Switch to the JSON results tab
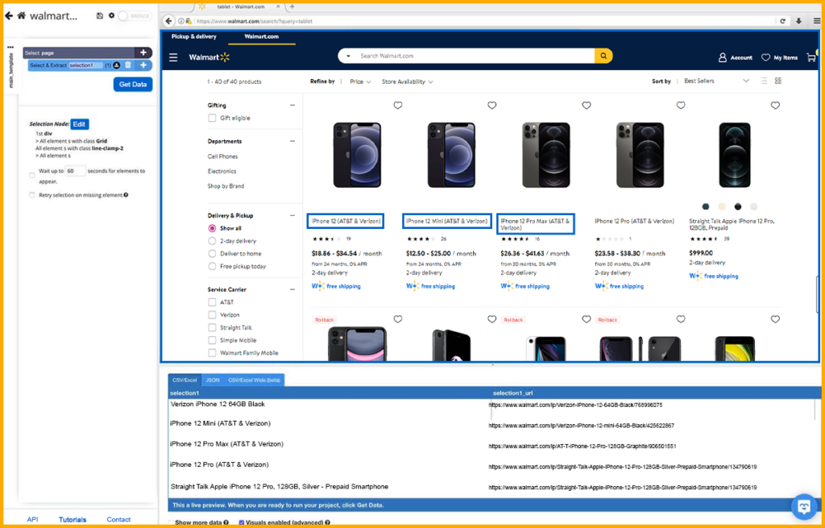This screenshot has height=528, width=825. point(213,380)
